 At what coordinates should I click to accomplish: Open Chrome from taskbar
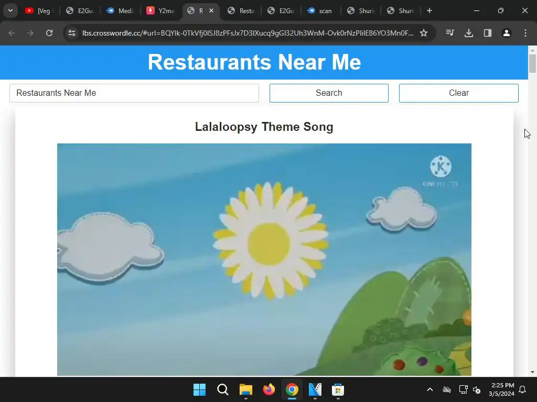tap(292, 389)
